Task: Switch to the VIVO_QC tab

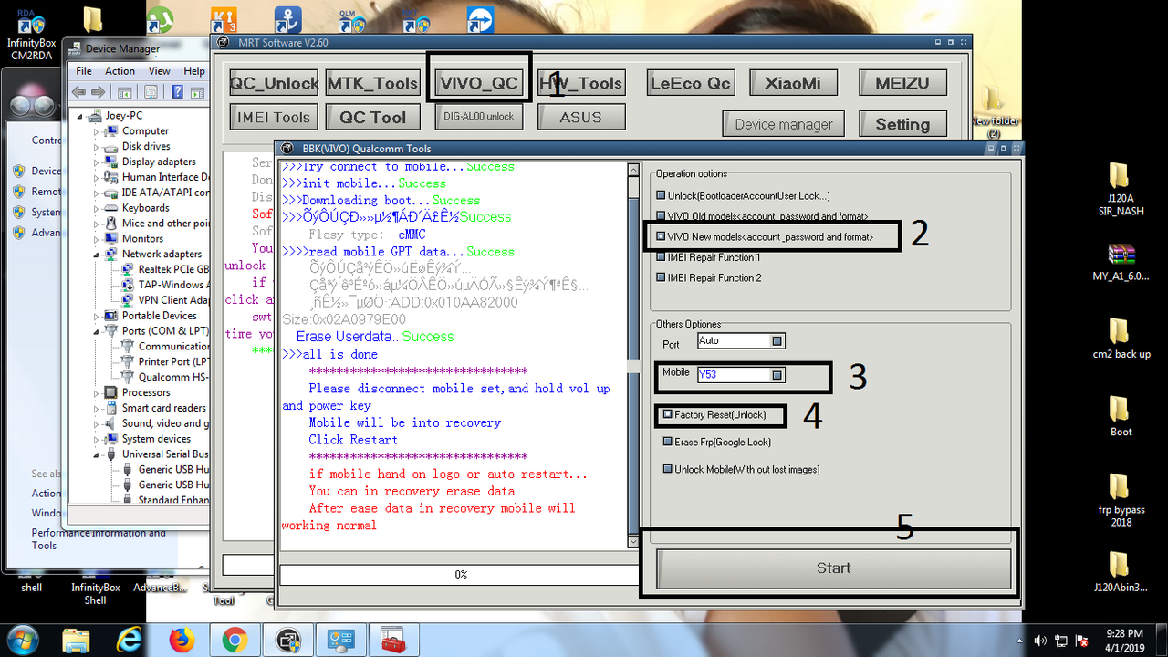Action: click(x=478, y=83)
